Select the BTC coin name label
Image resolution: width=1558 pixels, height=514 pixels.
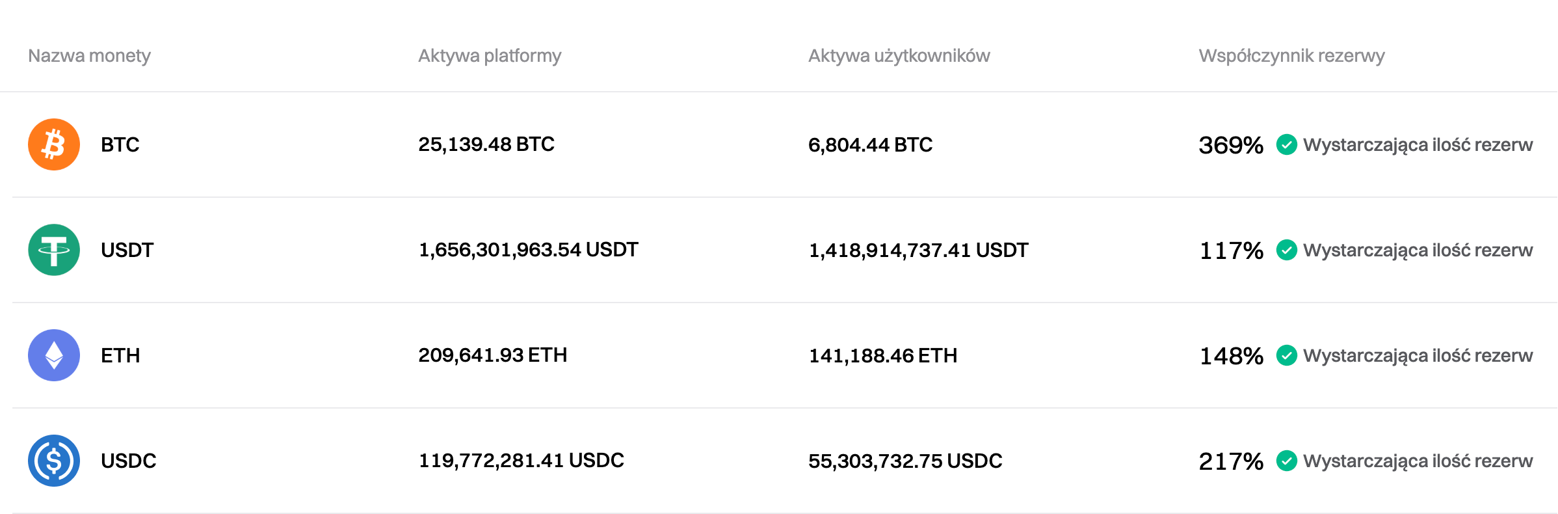tap(120, 144)
